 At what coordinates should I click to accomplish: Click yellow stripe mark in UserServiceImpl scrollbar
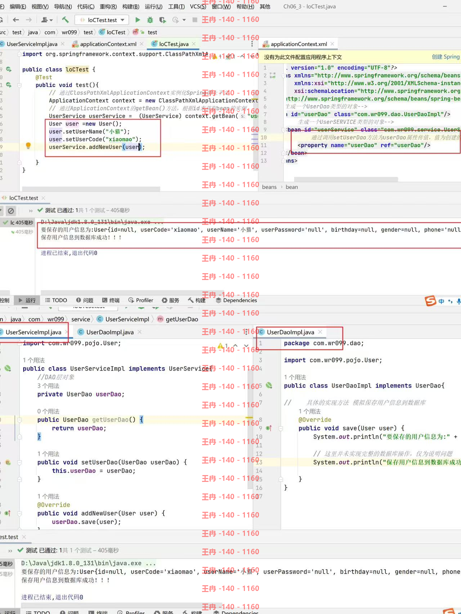[x=249, y=418]
